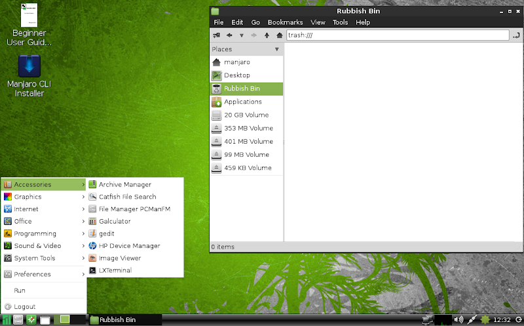
Task: Go up to the parent folder
Action: click(x=267, y=35)
